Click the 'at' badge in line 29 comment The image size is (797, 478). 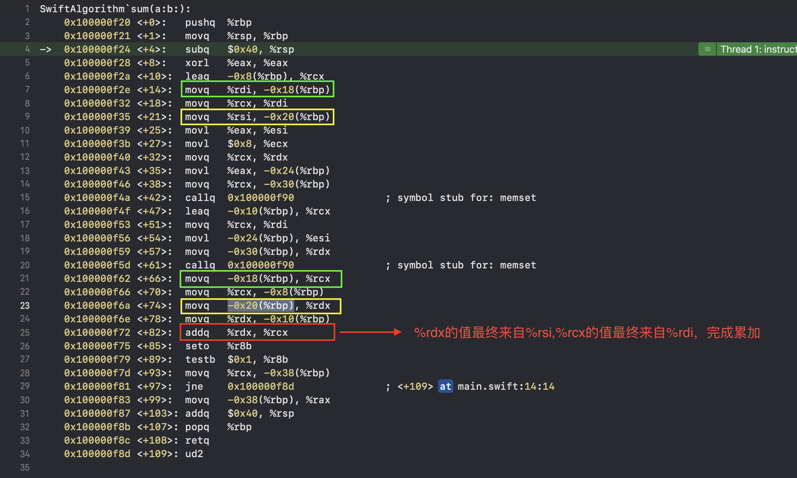tap(445, 386)
